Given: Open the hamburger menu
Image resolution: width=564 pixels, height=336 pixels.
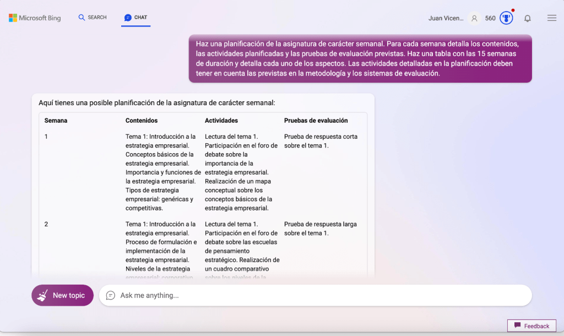Looking at the screenshot, I should point(551,18).
